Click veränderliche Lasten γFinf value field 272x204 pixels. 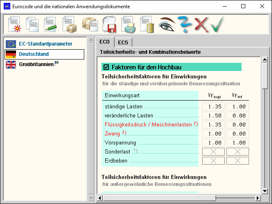[x=237, y=116]
